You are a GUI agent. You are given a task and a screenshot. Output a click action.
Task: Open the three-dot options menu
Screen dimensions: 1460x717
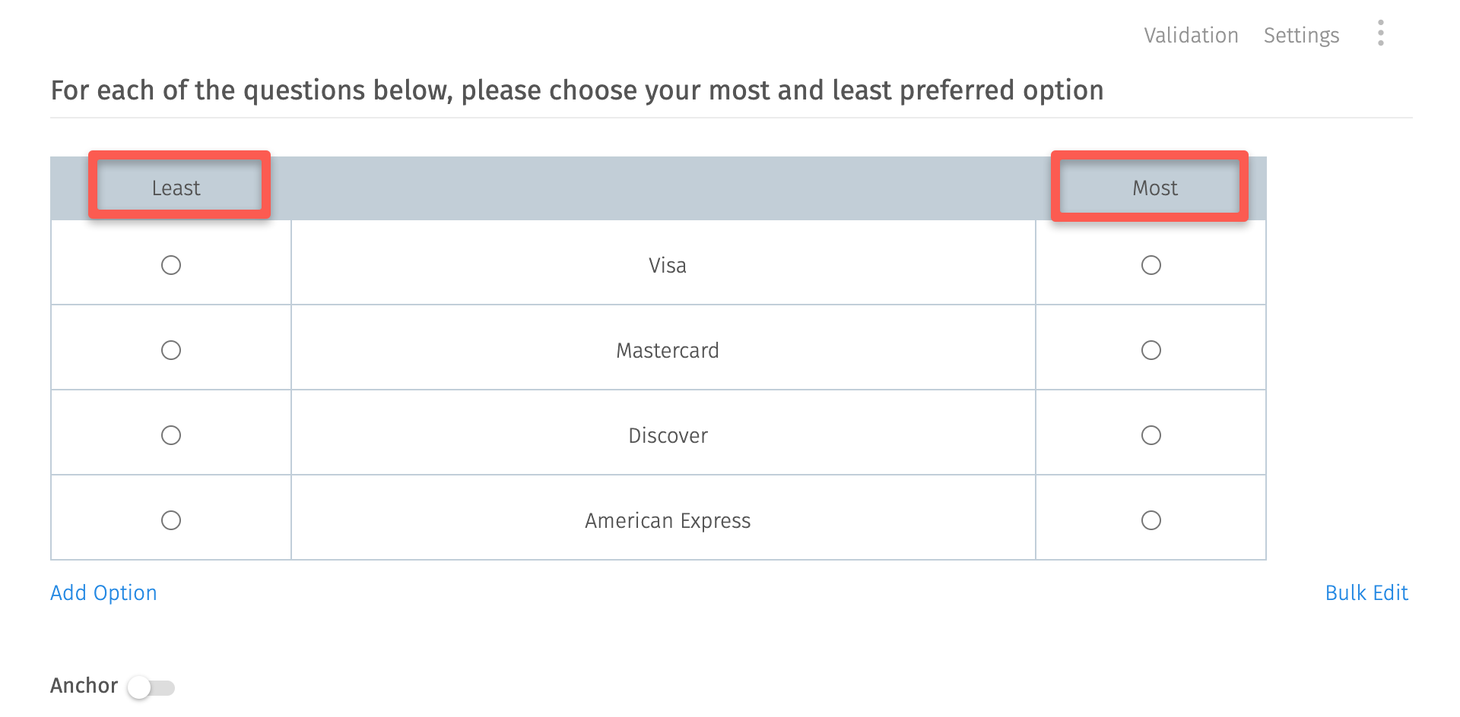pos(1380,34)
